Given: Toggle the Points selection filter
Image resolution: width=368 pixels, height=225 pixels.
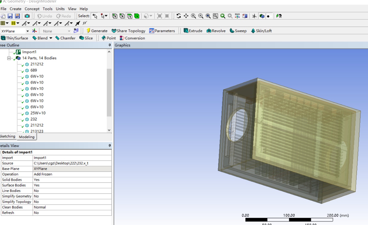Looking at the screenshot, I should coord(115,16).
